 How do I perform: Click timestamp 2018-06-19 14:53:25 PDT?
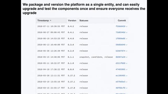click(x=51, y=38)
